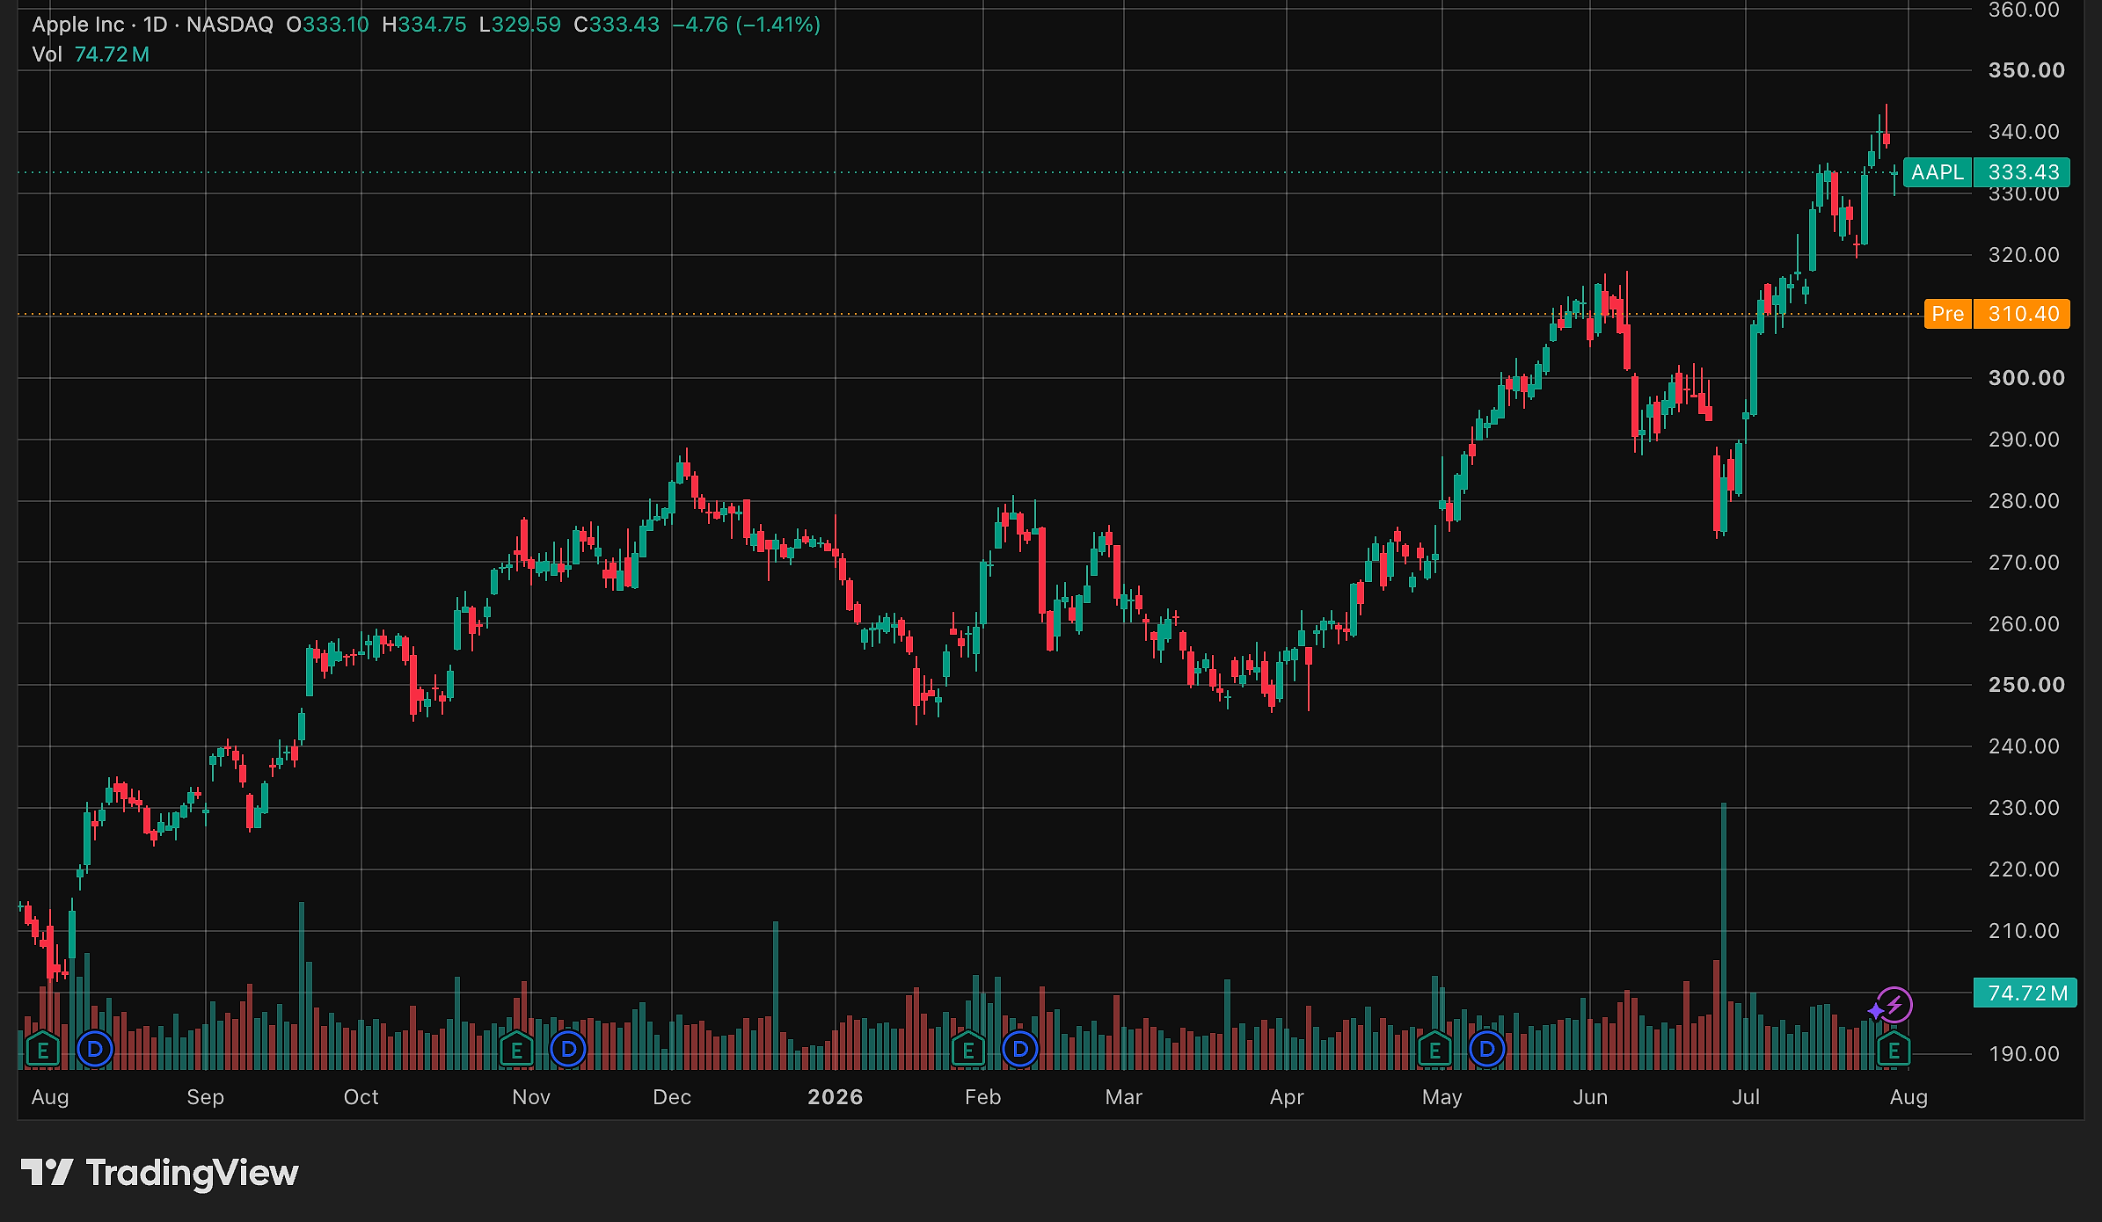
Task: Click the 290.00 price axis label
Action: pos(2024,440)
